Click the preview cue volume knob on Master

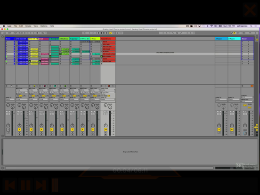point(245,133)
